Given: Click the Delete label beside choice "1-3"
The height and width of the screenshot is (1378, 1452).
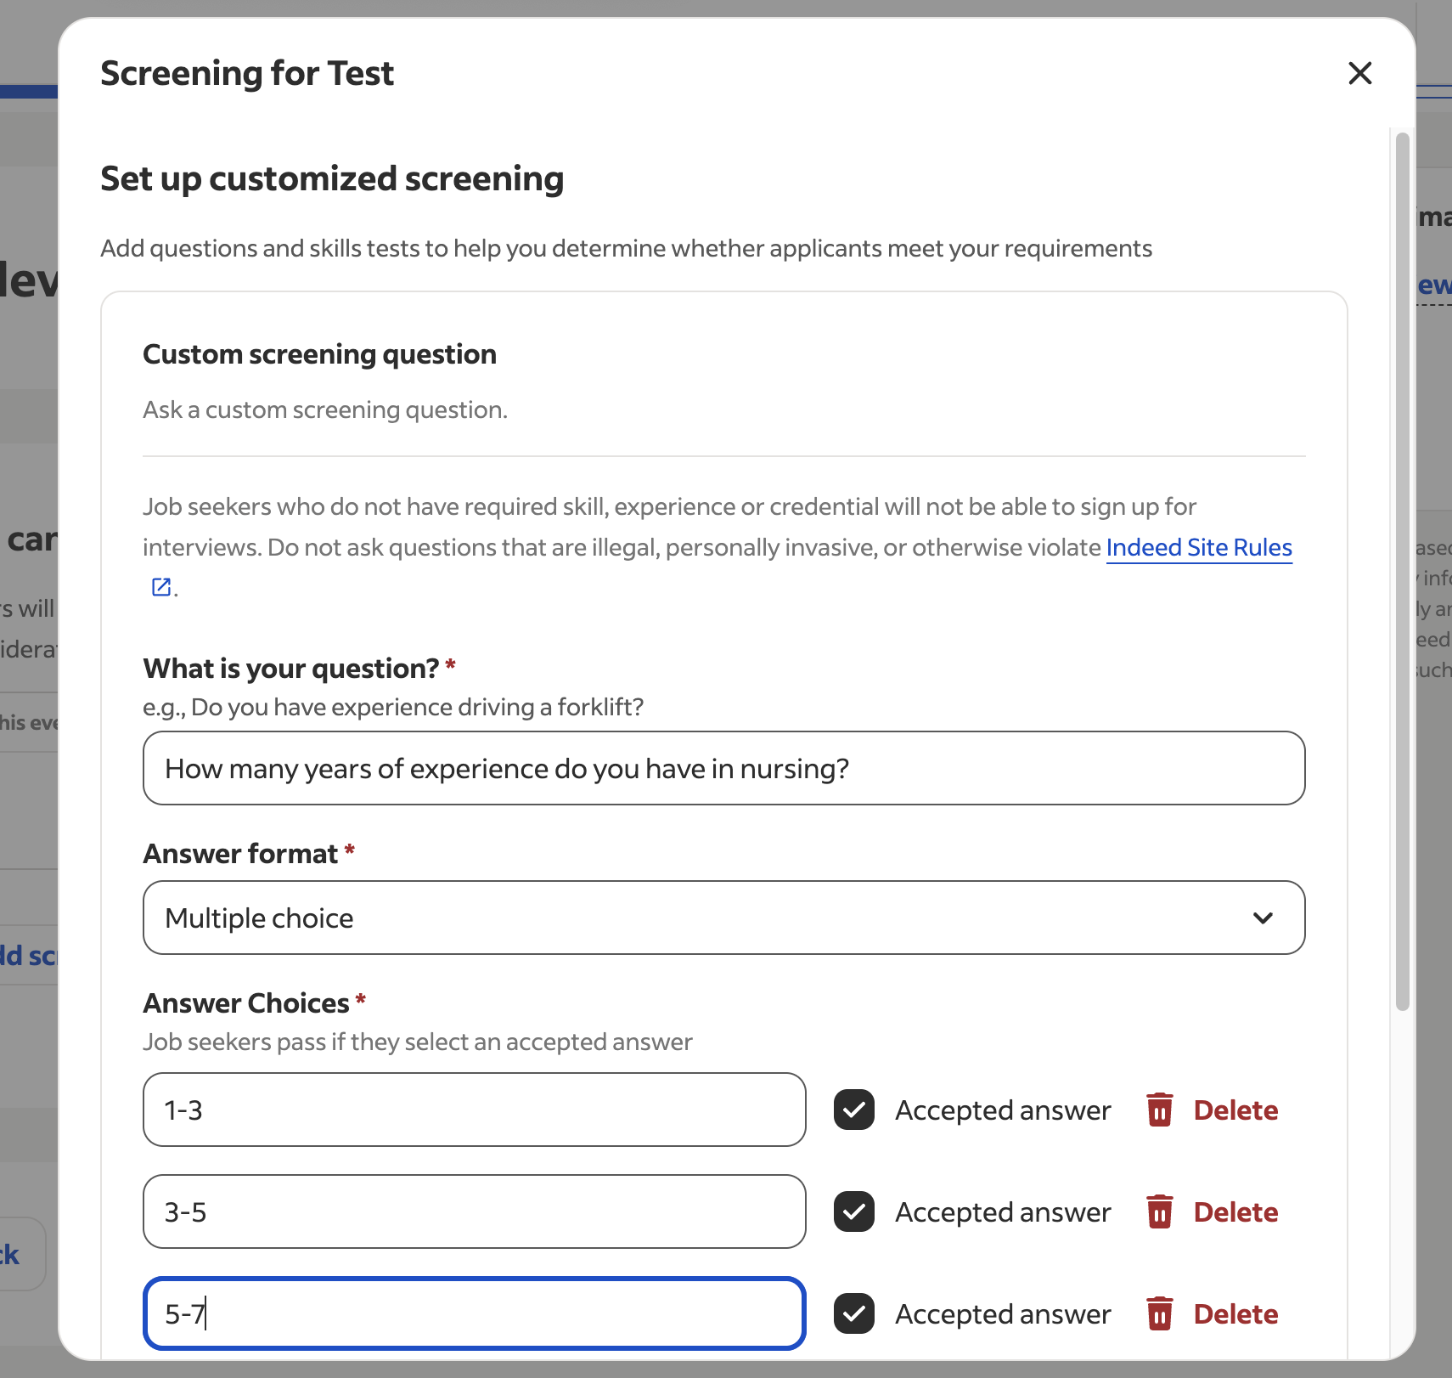Looking at the screenshot, I should (1235, 1110).
